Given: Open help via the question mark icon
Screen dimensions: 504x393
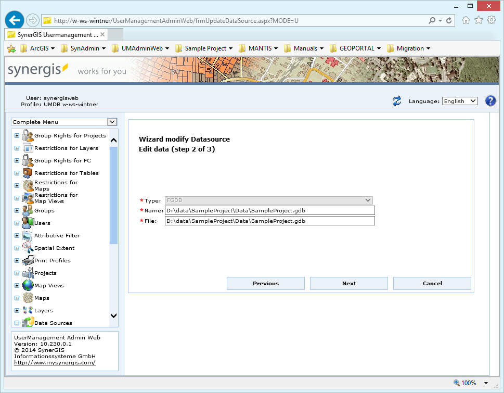Looking at the screenshot, I should pyautogui.click(x=490, y=100).
